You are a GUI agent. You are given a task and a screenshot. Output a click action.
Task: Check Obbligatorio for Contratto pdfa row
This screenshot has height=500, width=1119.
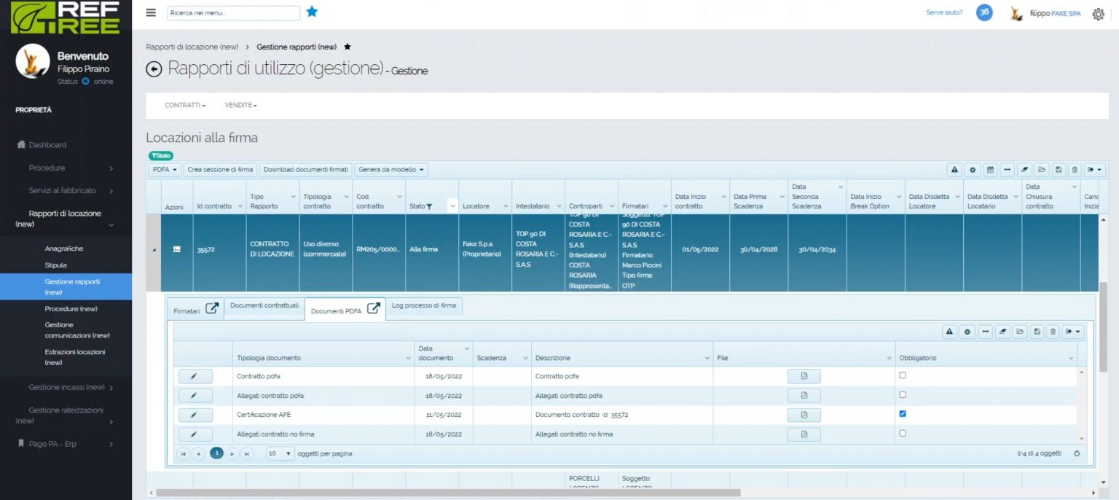(x=903, y=375)
